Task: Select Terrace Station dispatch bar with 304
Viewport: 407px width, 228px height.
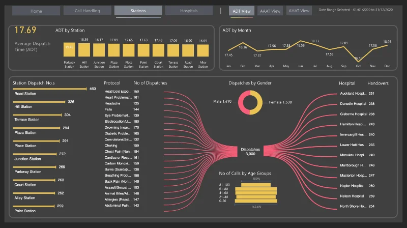Action: click(x=37, y=115)
